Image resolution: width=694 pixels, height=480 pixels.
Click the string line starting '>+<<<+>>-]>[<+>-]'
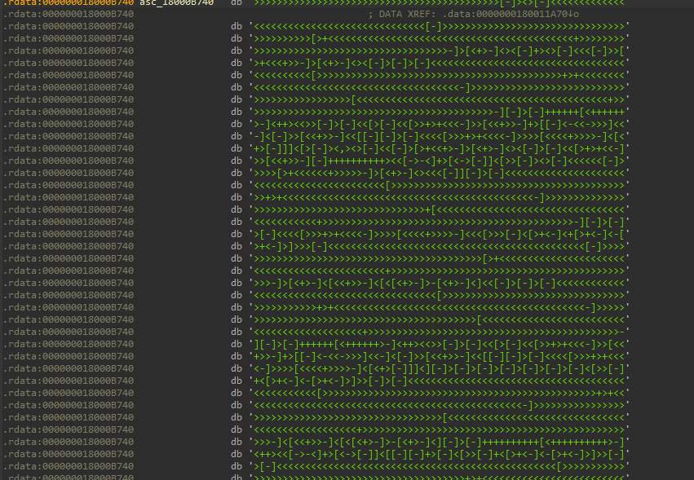tap(439, 64)
